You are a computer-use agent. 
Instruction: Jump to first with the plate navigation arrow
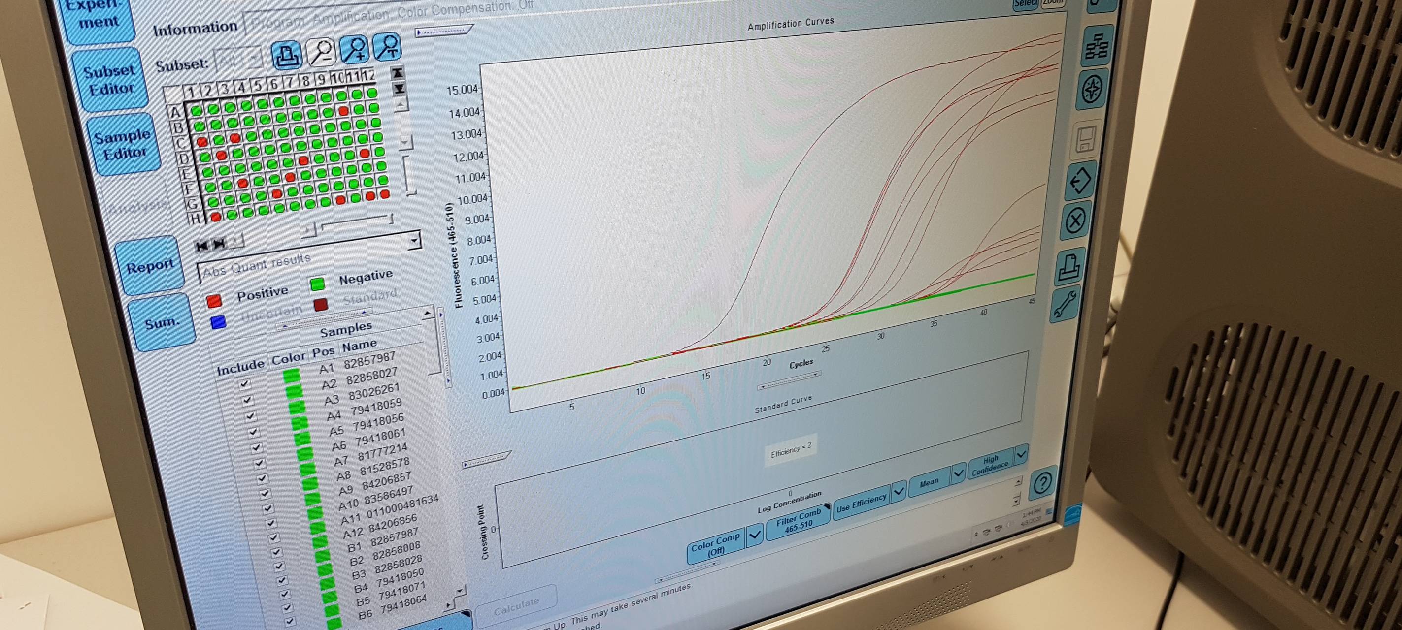(202, 246)
